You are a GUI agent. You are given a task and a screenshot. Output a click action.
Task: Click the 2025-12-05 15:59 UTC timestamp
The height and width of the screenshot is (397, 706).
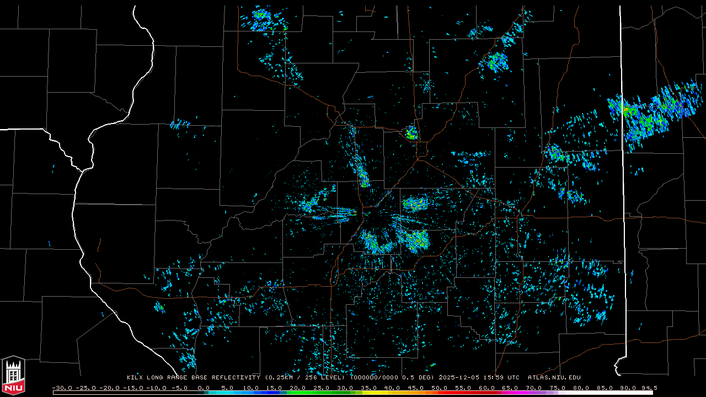(x=479, y=378)
